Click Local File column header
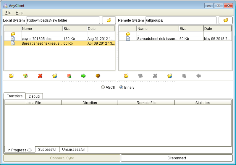The width and height of the screenshot is (236, 165). (33, 103)
